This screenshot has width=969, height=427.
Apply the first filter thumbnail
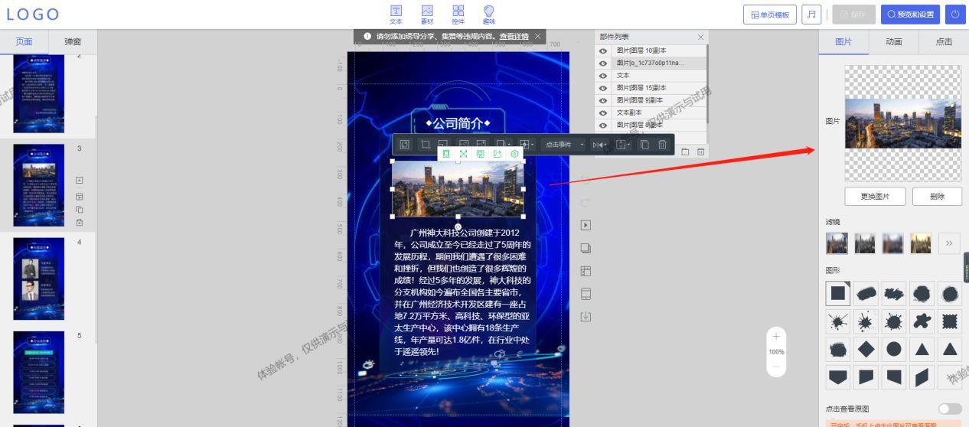point(837,243)
